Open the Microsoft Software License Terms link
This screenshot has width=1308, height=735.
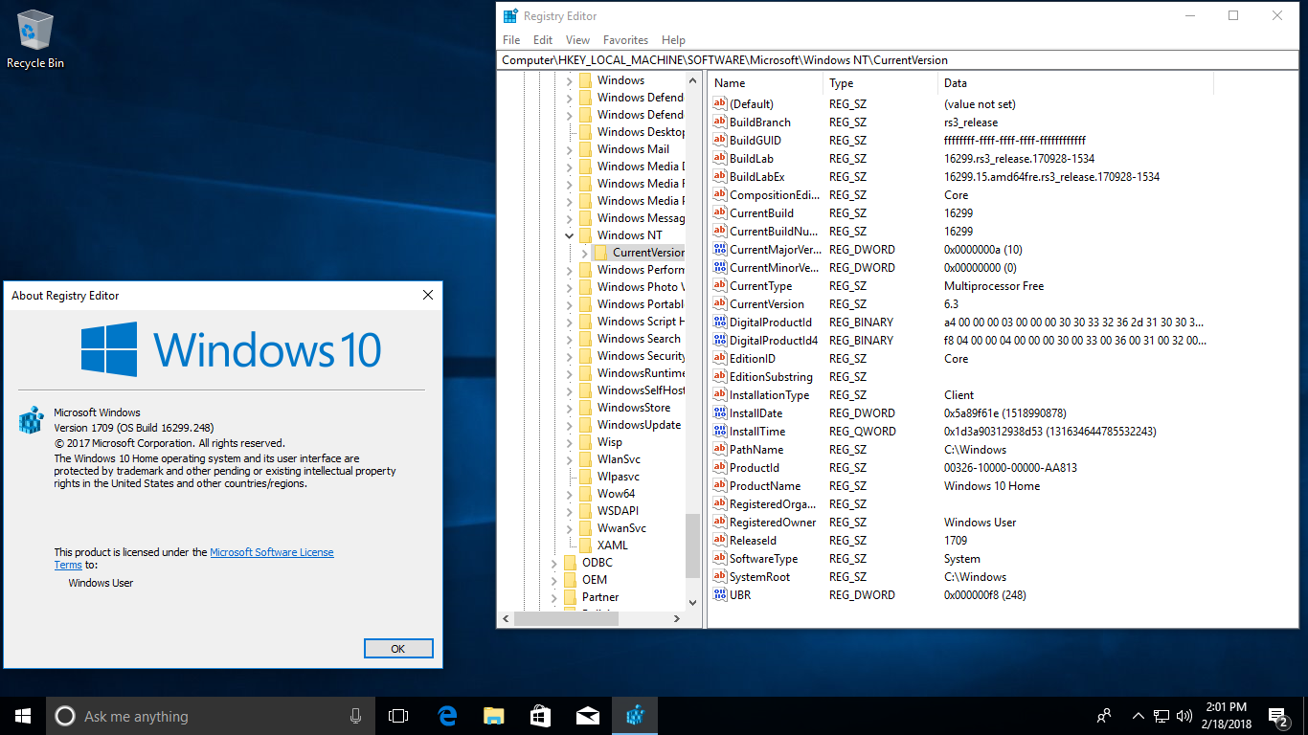pyautogui.click(x=272, y=552)
